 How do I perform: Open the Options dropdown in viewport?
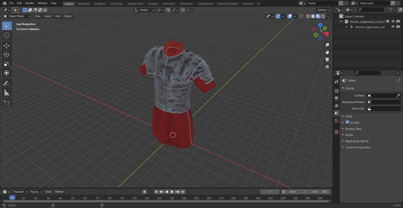(x=324, y=10)
